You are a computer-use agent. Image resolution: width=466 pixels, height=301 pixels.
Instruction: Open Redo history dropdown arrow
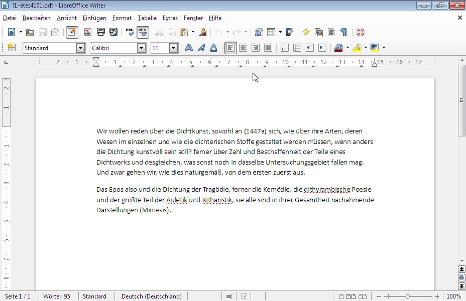[246, 32]
